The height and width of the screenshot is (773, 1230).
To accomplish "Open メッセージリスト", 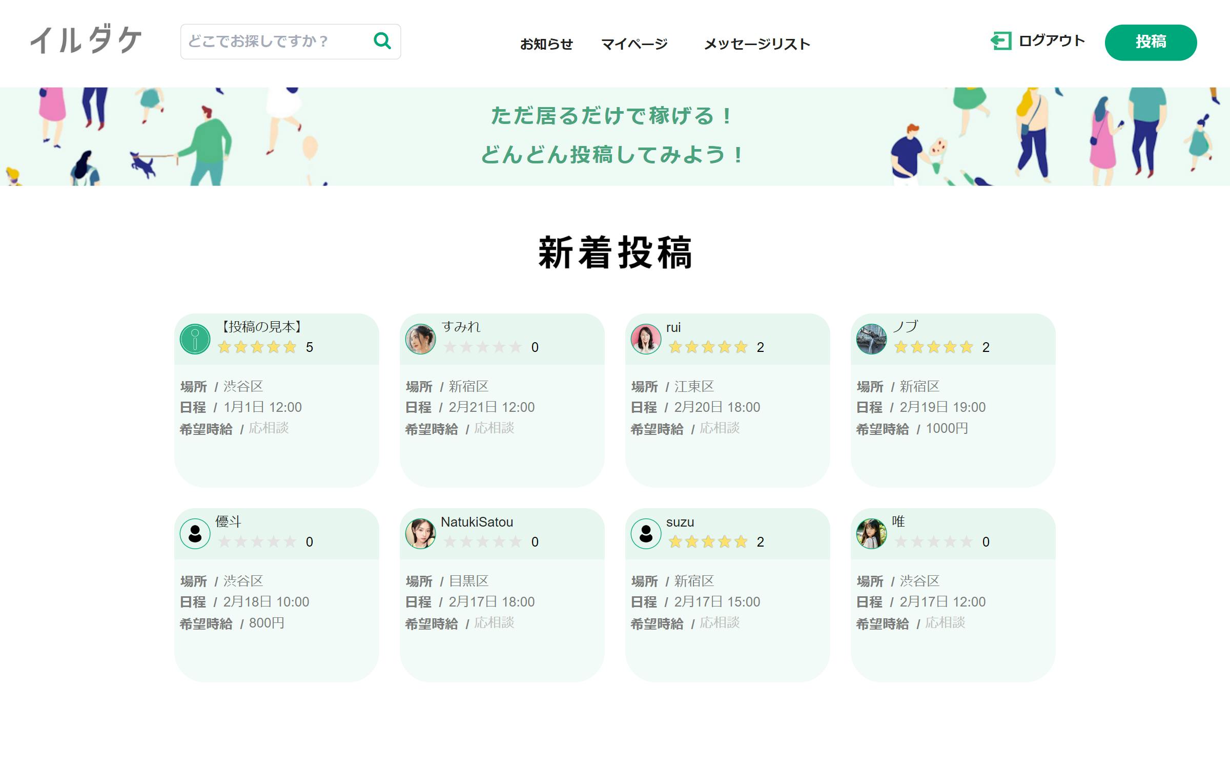I will coord(757,44).
